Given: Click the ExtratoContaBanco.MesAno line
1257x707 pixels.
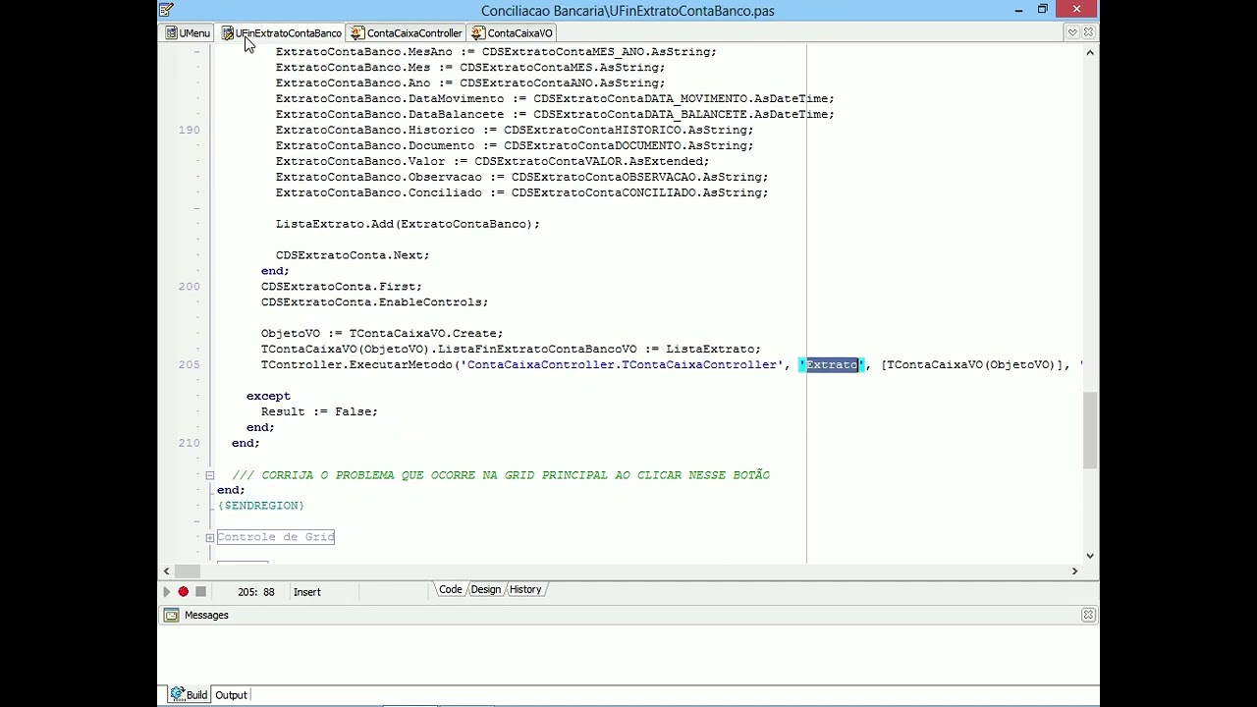Looking at the screenshot, I should 496,52.
